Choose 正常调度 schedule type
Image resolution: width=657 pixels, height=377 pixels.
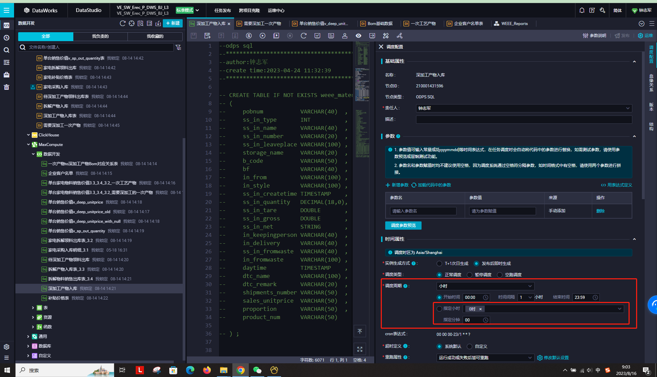439,275
